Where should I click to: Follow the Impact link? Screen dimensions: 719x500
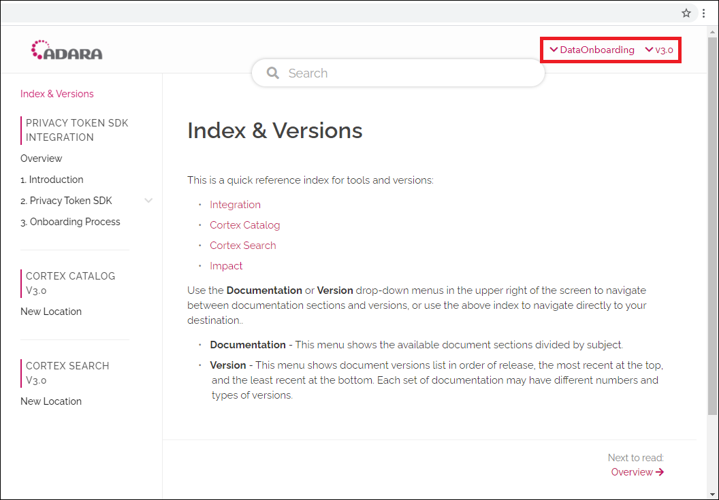click(x=226, y=266)
